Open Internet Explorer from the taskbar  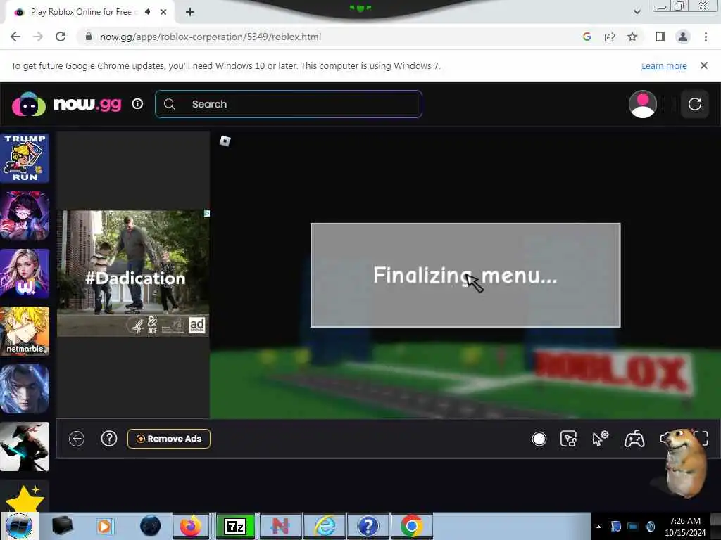(x=325, y=526)
